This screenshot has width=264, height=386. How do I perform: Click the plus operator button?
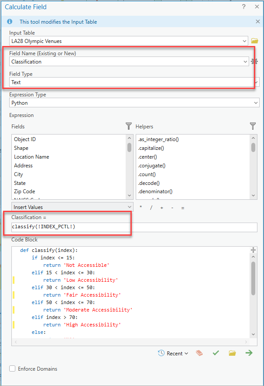pyautogui.click(x=162, y=207)
